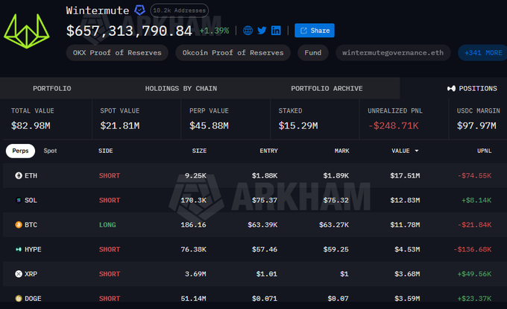The image size is (507, 309).
Task: Click the +1.39% change indicator
Action: [x=215, y=31]
